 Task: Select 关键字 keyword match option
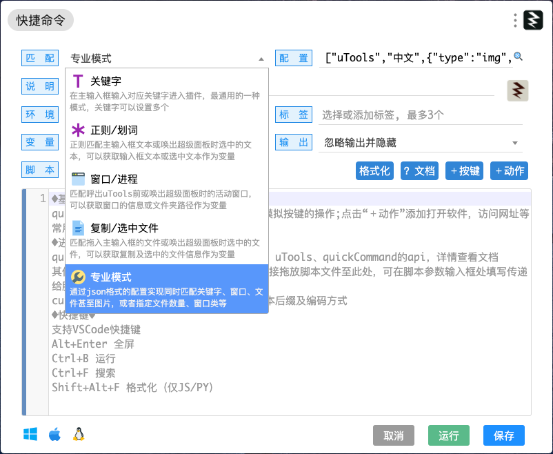point(167,93)
